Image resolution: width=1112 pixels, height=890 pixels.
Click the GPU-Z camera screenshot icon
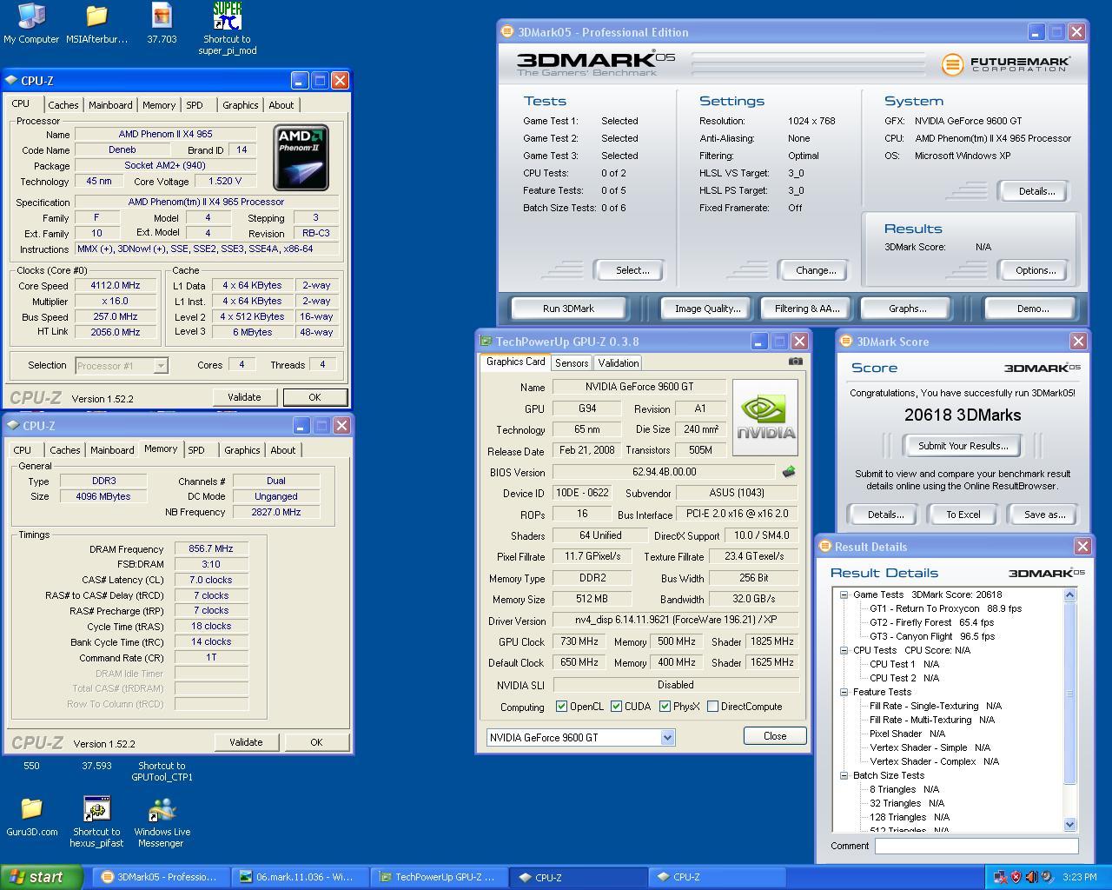coord(796,362)
